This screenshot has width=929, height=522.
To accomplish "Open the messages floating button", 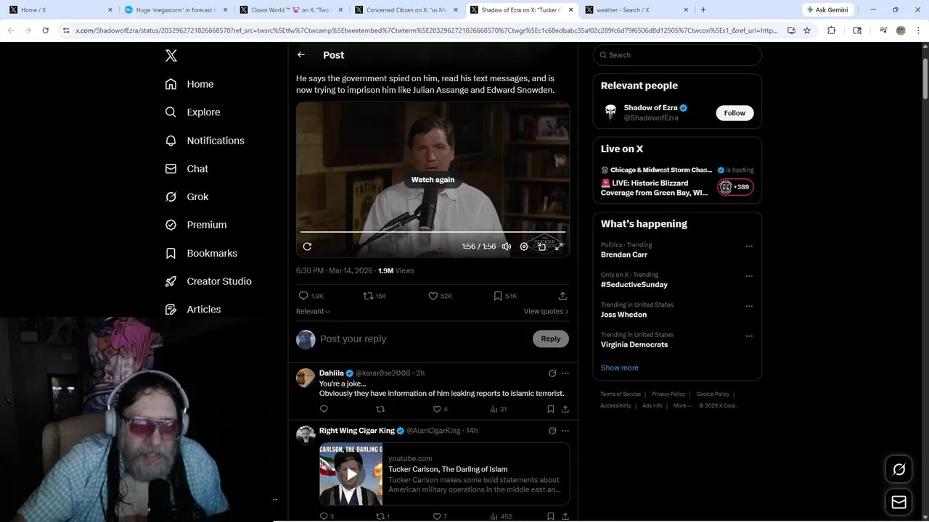I will [899, 502].
